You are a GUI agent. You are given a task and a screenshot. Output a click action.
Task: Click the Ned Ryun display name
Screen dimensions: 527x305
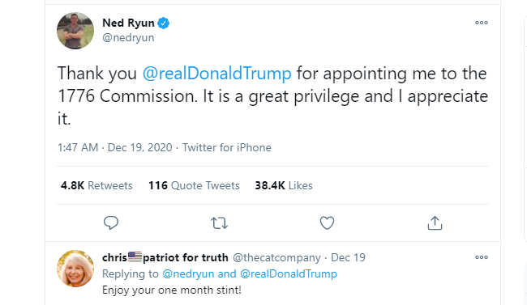tap(128, 23)
